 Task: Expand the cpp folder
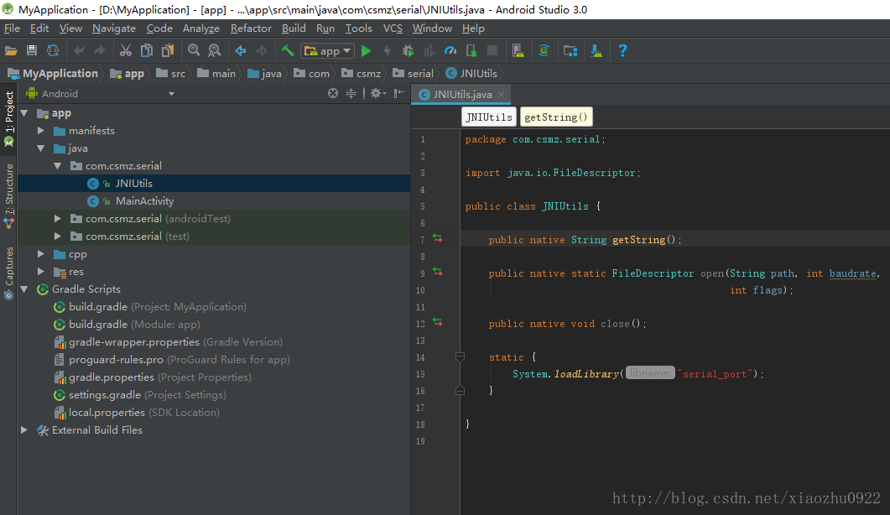click(x=41, y=254)
